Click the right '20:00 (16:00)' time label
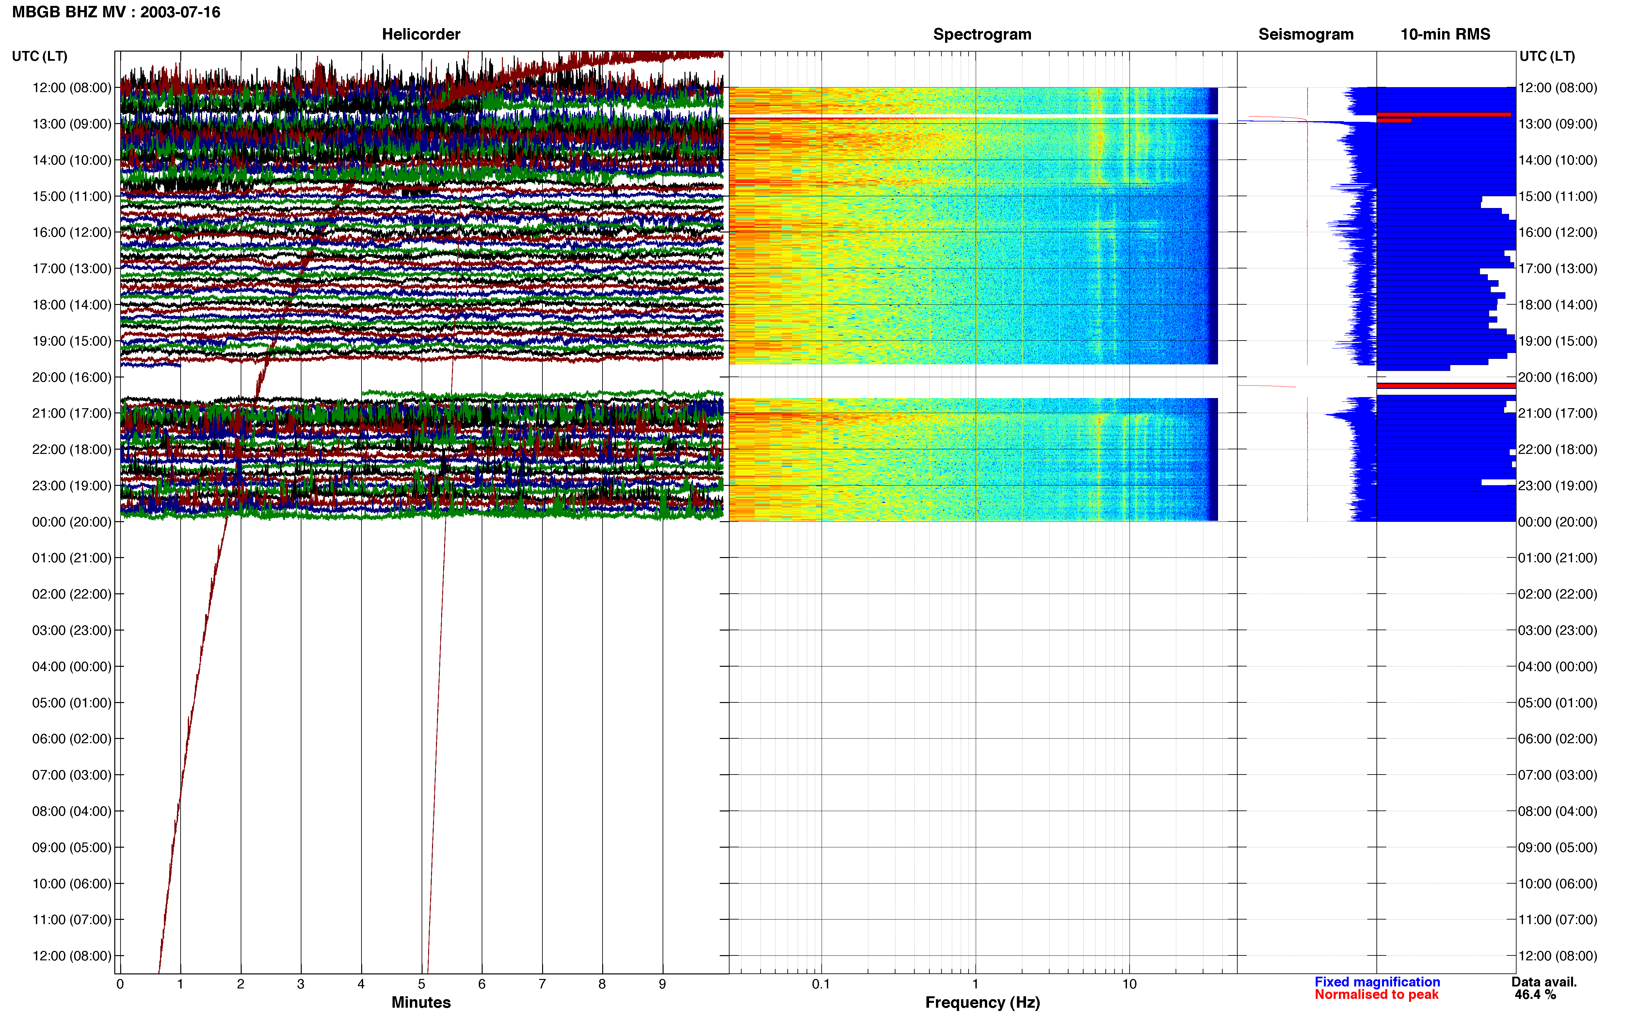The image size is (1639, 1025). coord(1558,377)
